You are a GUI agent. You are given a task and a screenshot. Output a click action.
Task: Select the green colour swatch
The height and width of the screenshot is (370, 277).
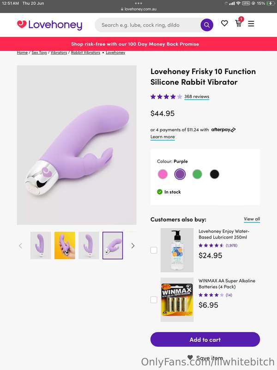(x=197, y=174)
